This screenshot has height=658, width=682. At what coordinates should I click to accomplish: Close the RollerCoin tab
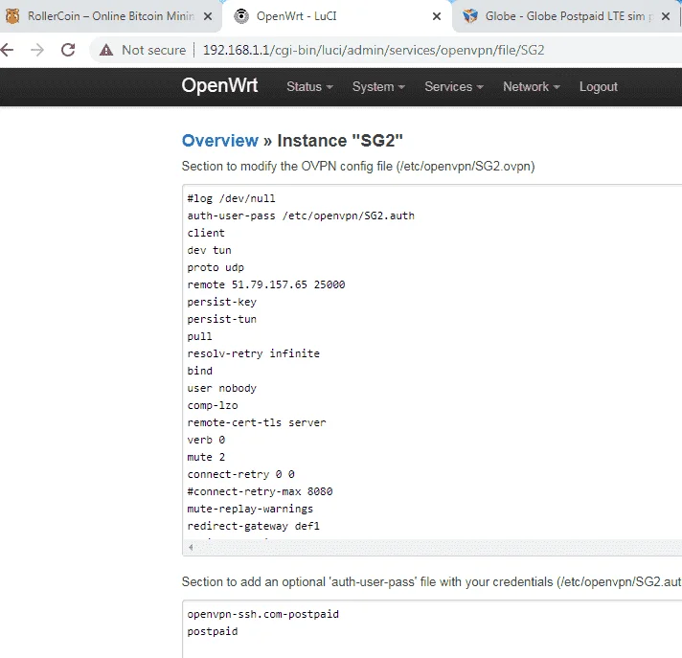(208, 16)
